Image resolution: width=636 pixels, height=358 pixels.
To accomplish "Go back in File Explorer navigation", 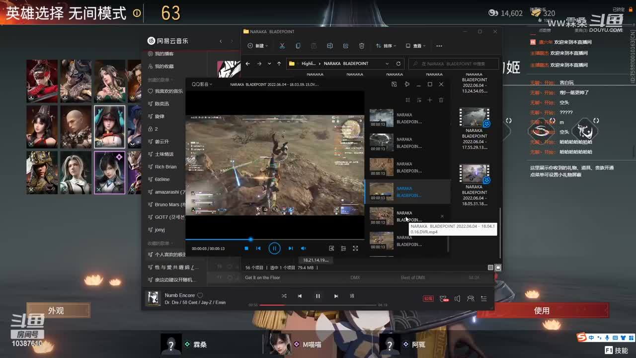I will coord(247,64).
